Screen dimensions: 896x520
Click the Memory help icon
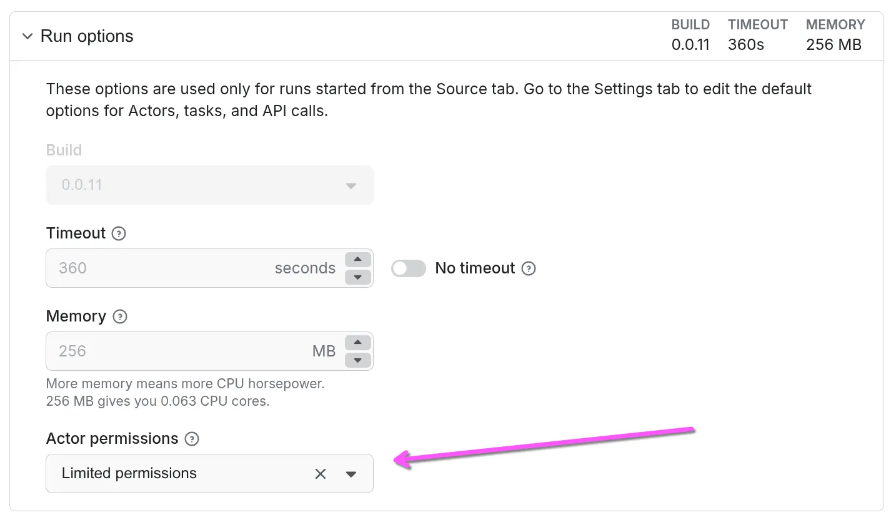[119, 316]
